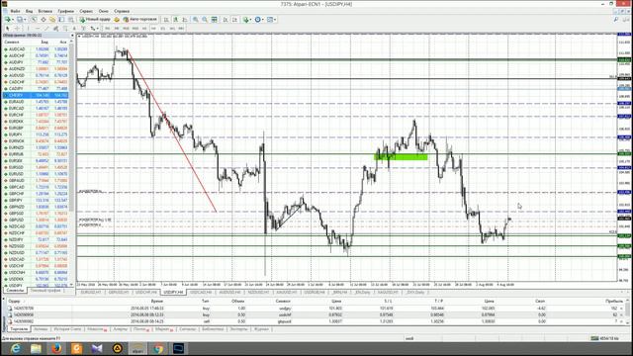Switch to Bar Chart display
Screen dimensions: 633x356
tap(166, 20)
